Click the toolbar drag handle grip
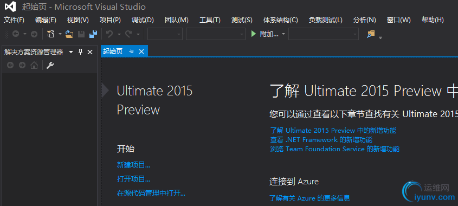458x206 pixels. tap(7, 34)
